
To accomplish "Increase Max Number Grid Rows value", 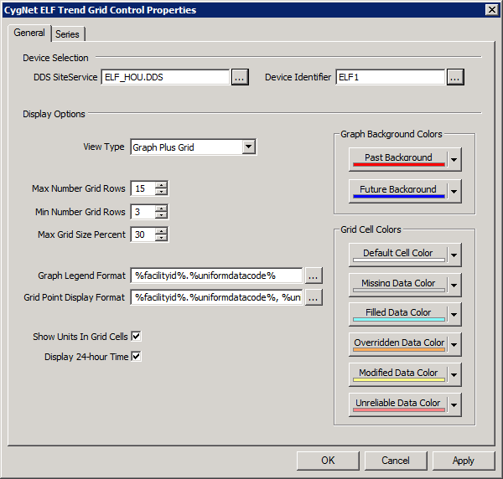I will 161,185.
